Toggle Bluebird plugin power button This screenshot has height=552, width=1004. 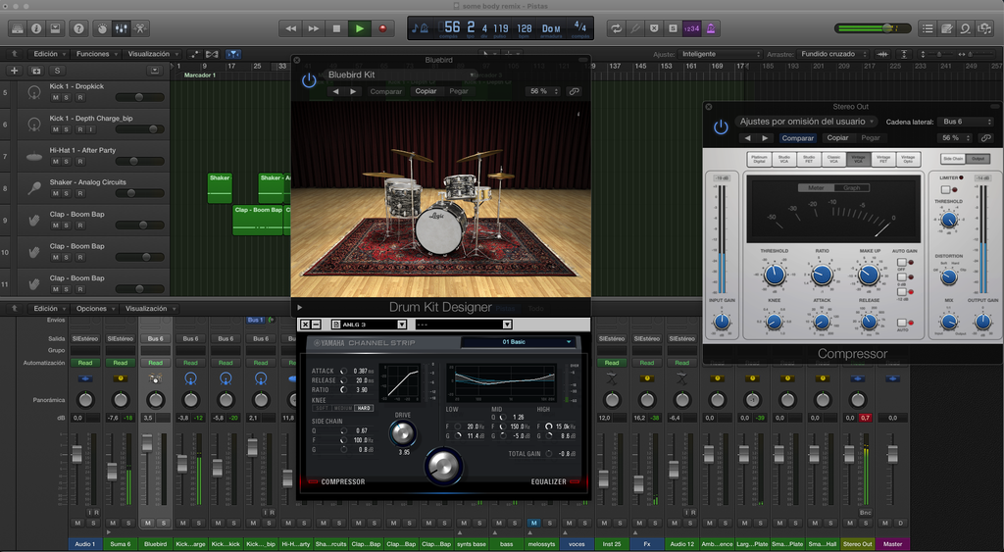click(309, 80)
